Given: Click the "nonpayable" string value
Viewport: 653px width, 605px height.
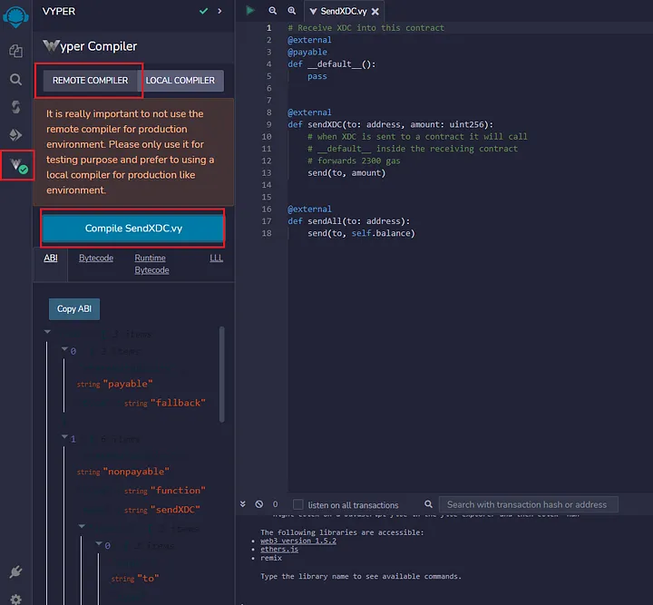Looking at the screenshot, I should 136,472.
